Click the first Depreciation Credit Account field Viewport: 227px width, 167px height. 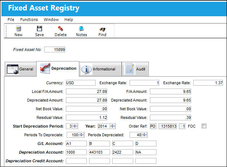tap(76, 161)
